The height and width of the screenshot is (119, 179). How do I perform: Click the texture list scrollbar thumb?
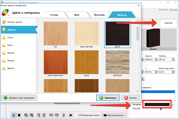(x=138, y=33)
